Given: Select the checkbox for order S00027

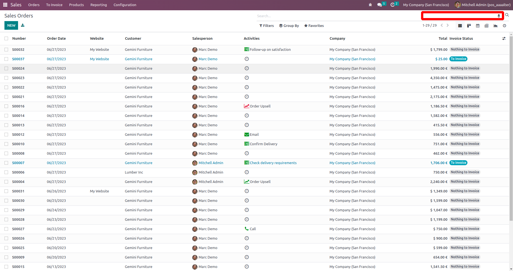Looking at the screenshot, I should click(6, 229).
